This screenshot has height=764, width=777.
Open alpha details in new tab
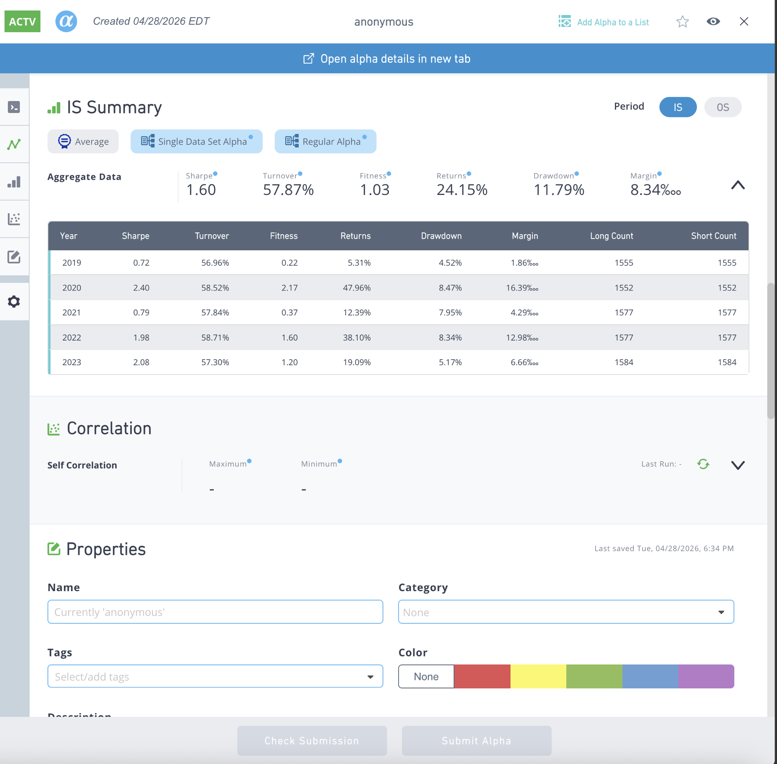(387, 59)
